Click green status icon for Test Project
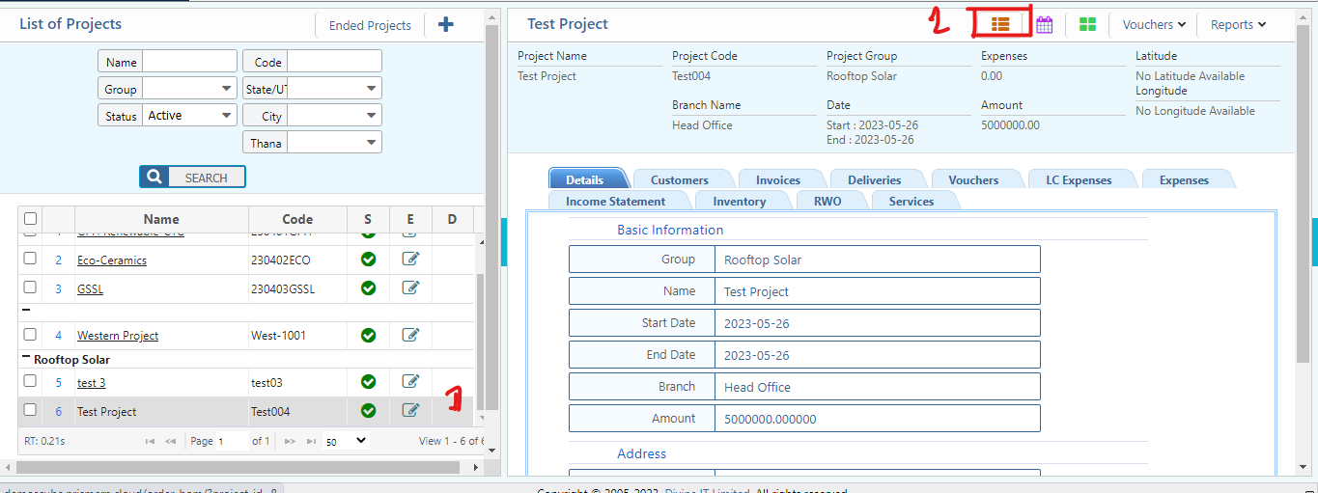 click(368, 410)
